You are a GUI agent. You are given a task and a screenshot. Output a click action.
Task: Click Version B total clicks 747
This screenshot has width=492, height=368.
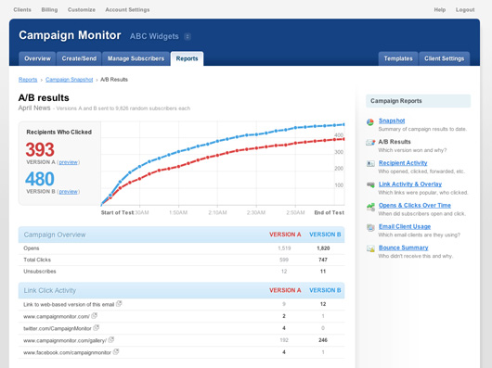pyautogui.click(x=323, y=260)
